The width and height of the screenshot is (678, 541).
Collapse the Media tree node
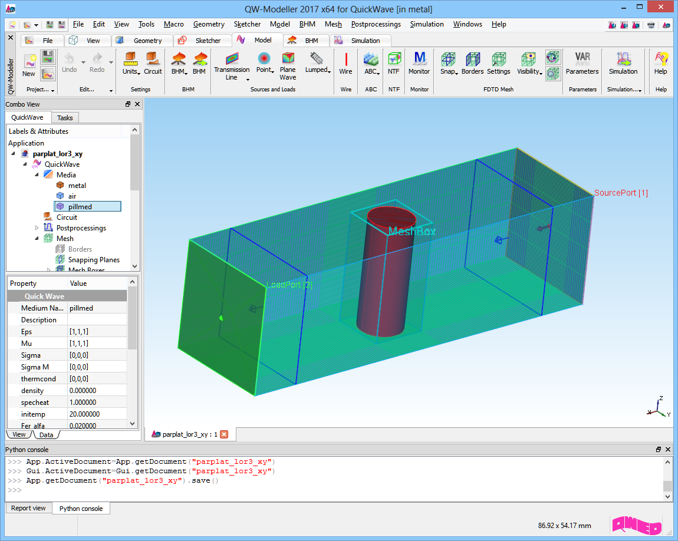[x=37, y=174]
